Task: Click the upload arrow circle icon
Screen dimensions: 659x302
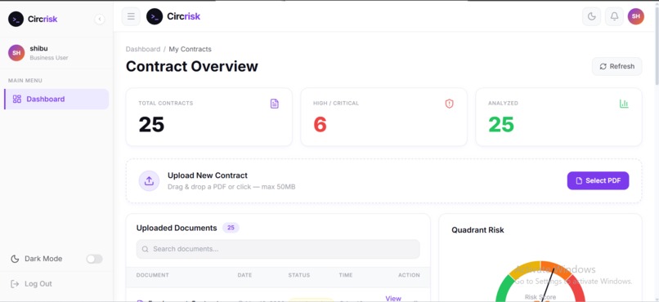Action: coord(149,180)
